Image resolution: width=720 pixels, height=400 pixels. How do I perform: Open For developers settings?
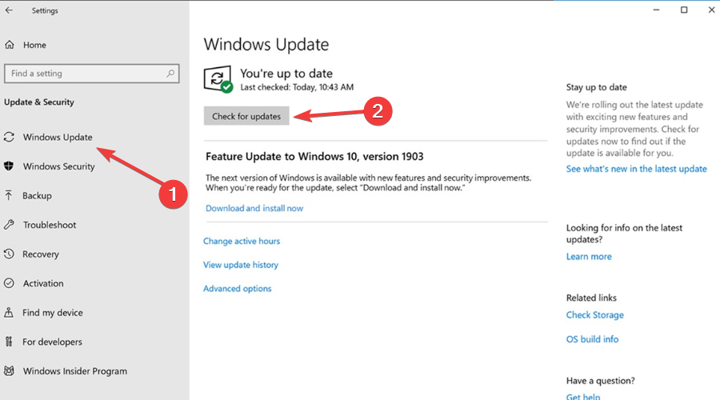click(52, 342)
